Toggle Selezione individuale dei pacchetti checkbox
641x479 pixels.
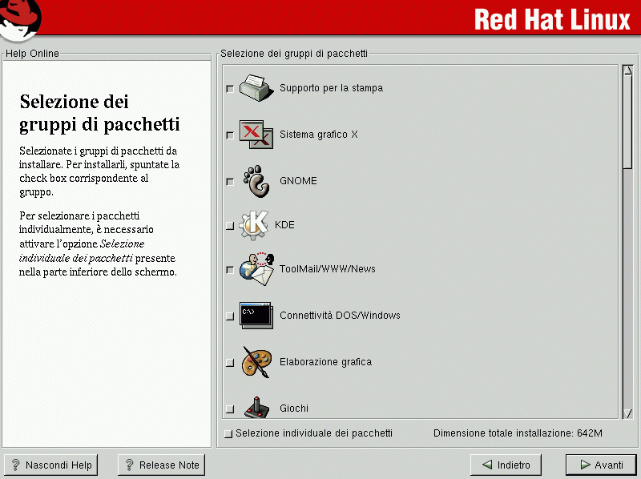(229, 434)
